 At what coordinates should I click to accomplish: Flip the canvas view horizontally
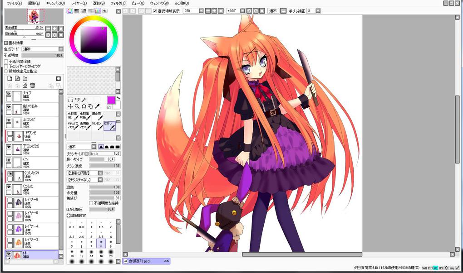pos(283,11)
